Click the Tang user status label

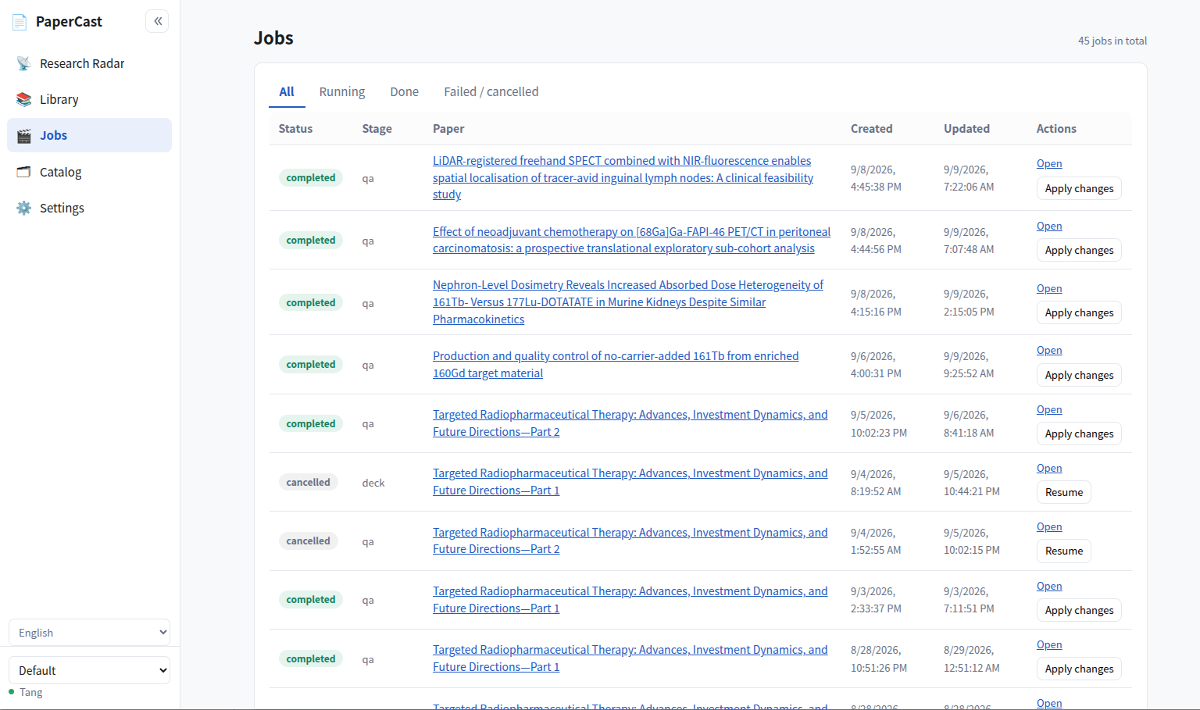tap(31, 692)
